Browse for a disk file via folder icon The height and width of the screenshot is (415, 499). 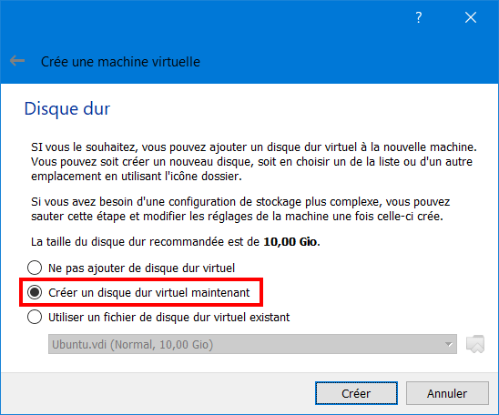click(x=475, y=344)
